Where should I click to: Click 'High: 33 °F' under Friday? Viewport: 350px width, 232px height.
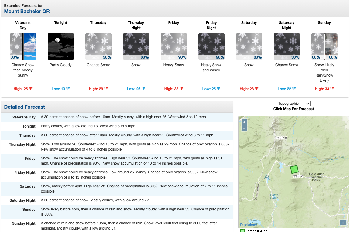[174, 89]
